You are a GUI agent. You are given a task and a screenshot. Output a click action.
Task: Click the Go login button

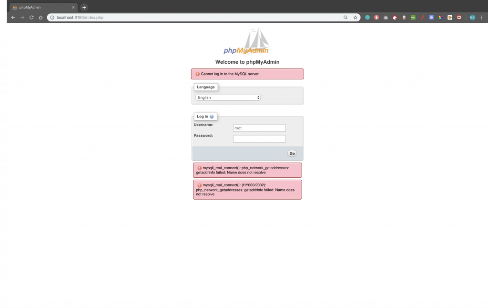(x=292, y=154)
